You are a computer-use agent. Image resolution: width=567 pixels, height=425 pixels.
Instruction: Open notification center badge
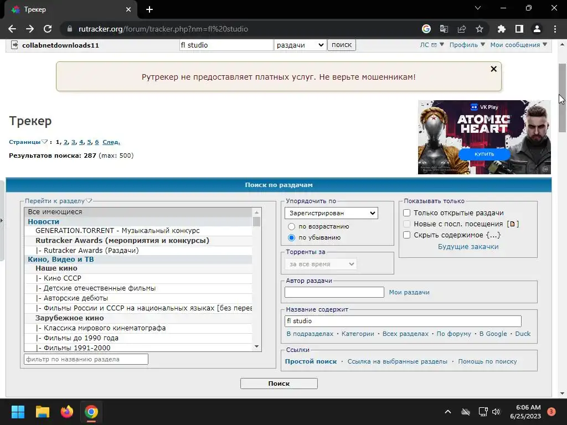551,412
